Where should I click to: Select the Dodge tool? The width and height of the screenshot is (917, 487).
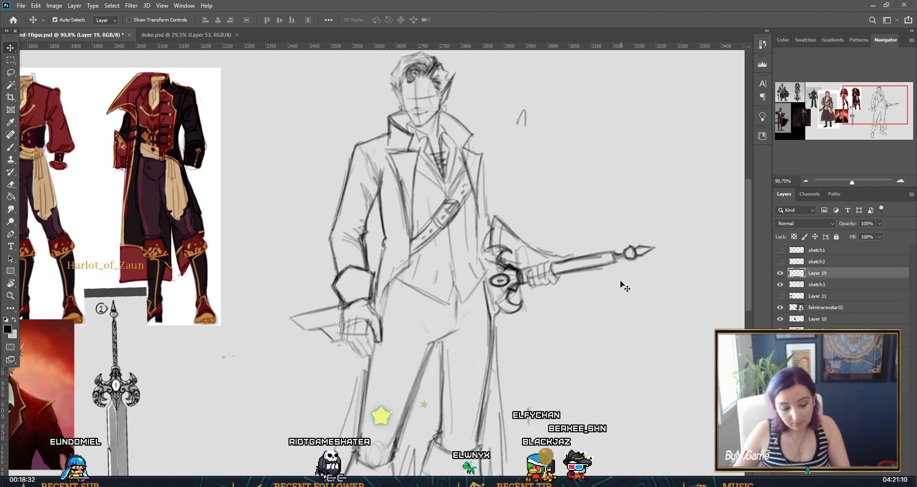coord(11,222)
